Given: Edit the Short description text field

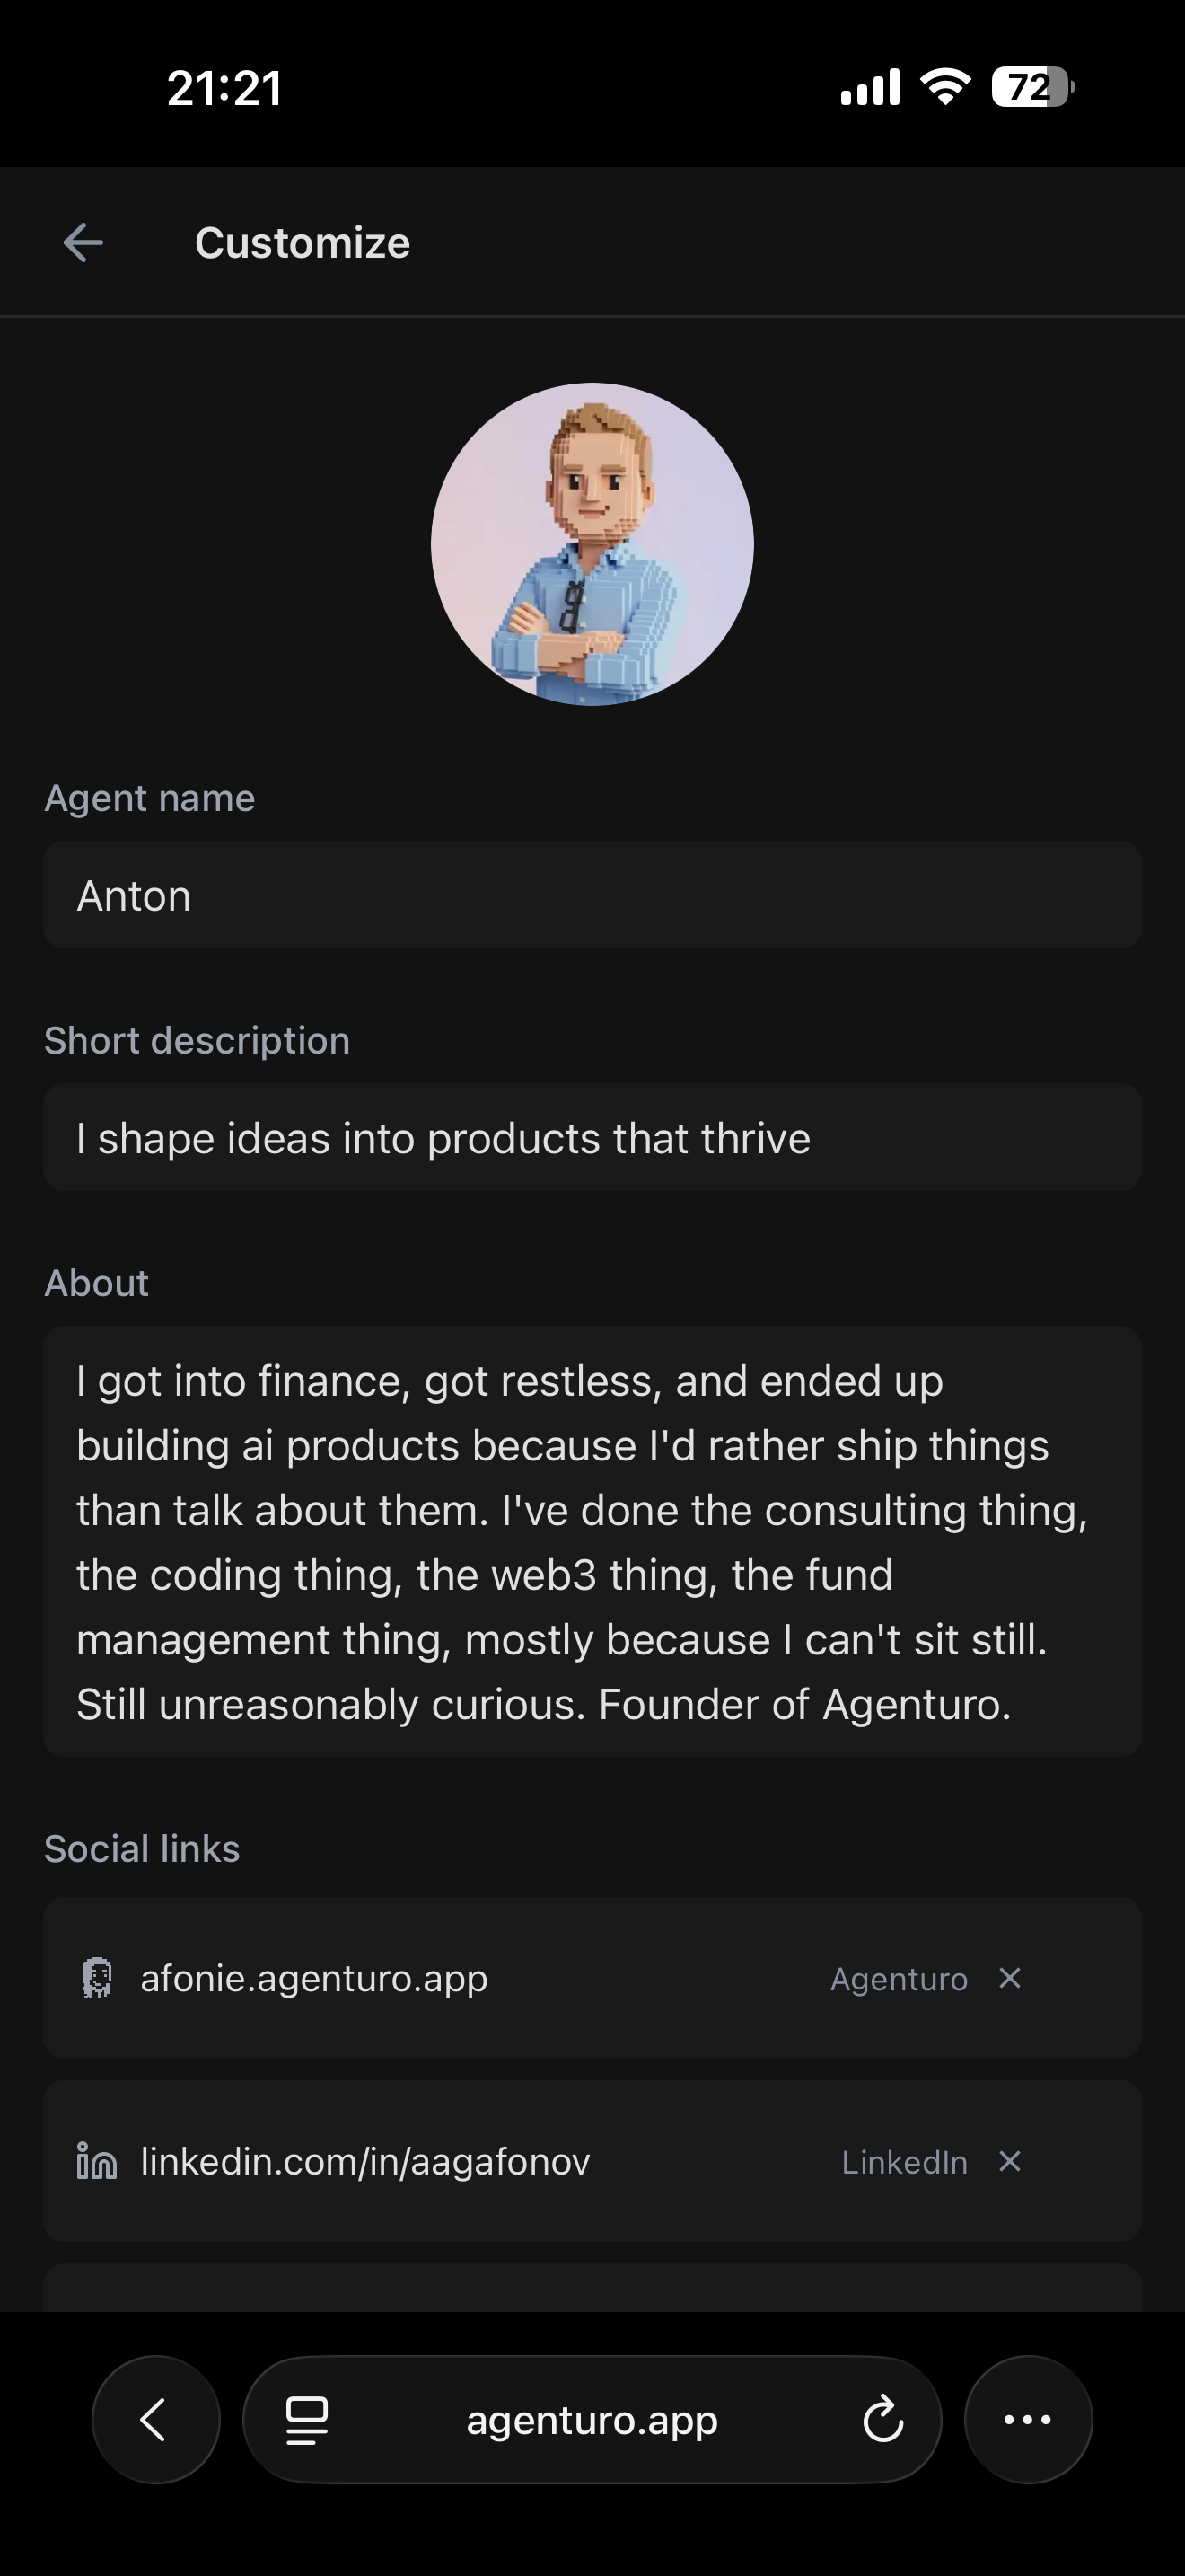Looking at the screenshot, I should pos(592,1138).
